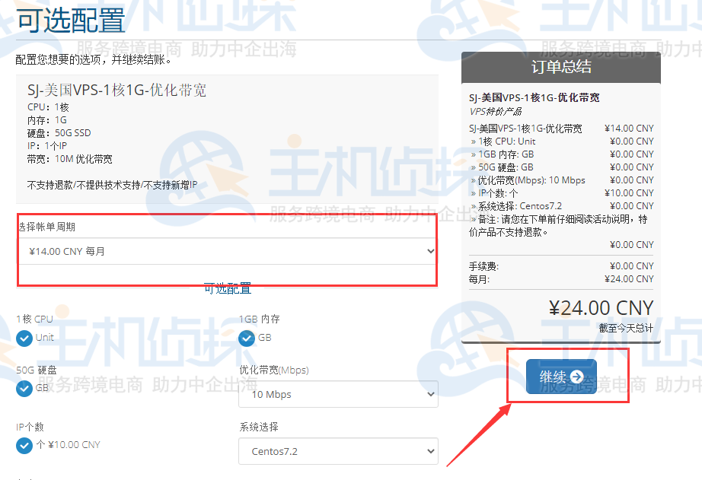Click the checkmark icon beside 个 ¥10.00 CNY
This screenshot has width=702, height=480.
coord(24,446)
